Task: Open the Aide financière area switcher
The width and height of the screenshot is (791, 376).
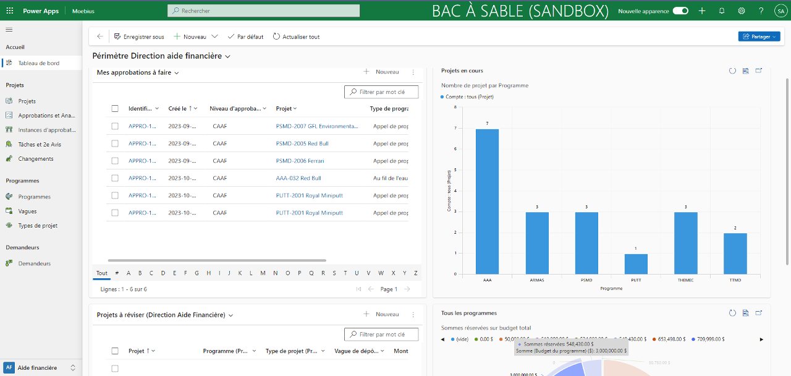Action: (x=40, y=367)
